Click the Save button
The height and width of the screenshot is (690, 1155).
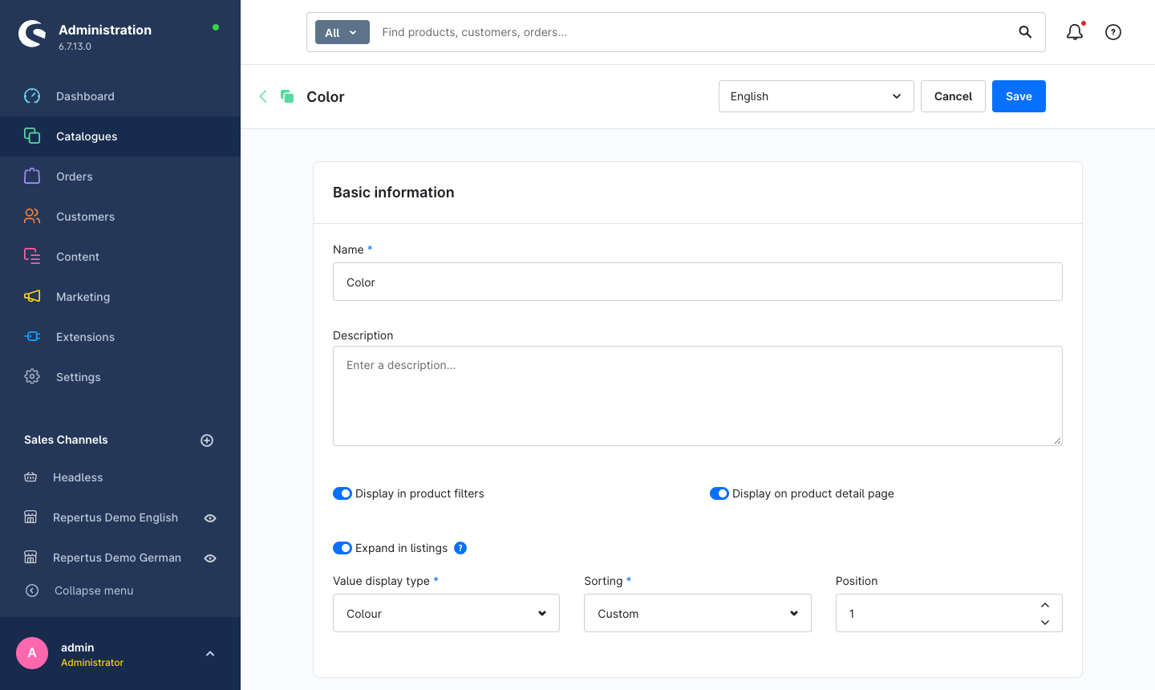point(1019,96)
